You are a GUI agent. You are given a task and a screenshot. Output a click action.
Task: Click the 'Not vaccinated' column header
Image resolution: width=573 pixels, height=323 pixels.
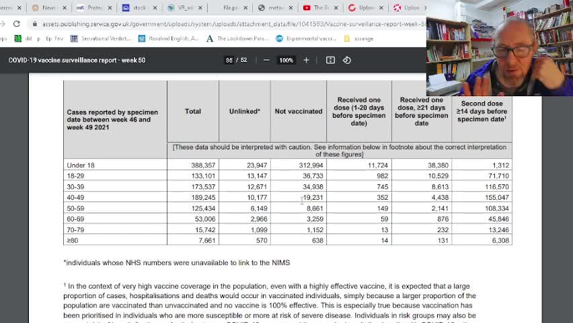tap(299, 111)
